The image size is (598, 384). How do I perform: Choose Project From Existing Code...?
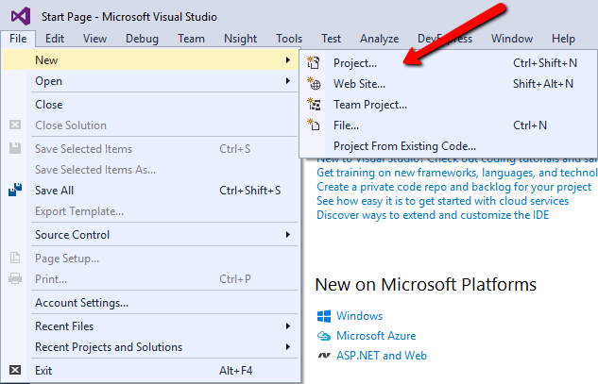tap(449, 146)
